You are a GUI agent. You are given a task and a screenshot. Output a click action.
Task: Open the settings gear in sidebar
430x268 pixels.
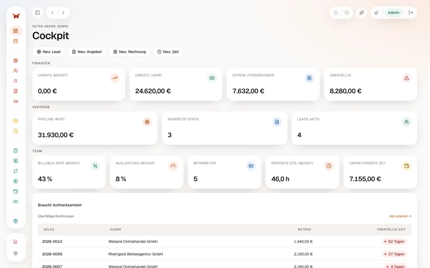tap(16, 253)
